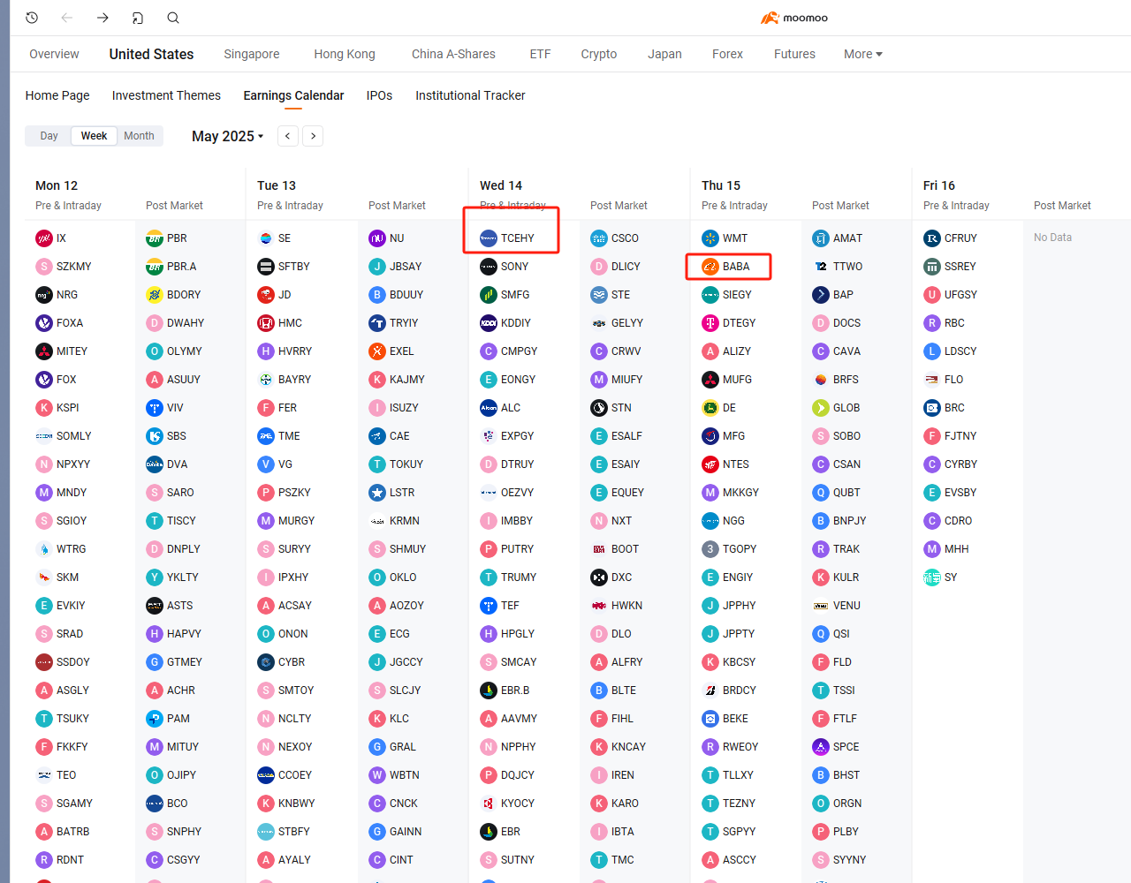Switch to the Singapore tab

(x=252, y=54)
